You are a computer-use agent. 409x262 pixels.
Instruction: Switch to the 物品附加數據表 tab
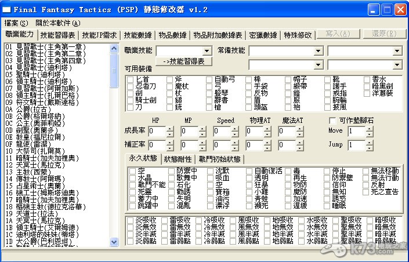click(218, 35)
